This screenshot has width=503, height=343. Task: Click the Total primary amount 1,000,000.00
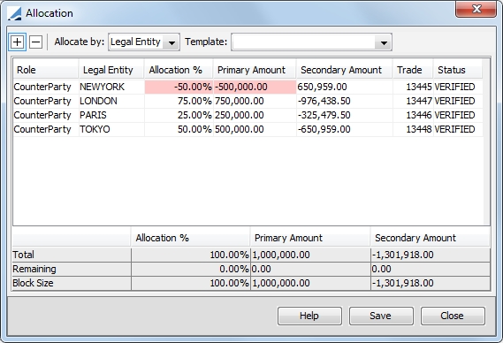click(310, 255)
